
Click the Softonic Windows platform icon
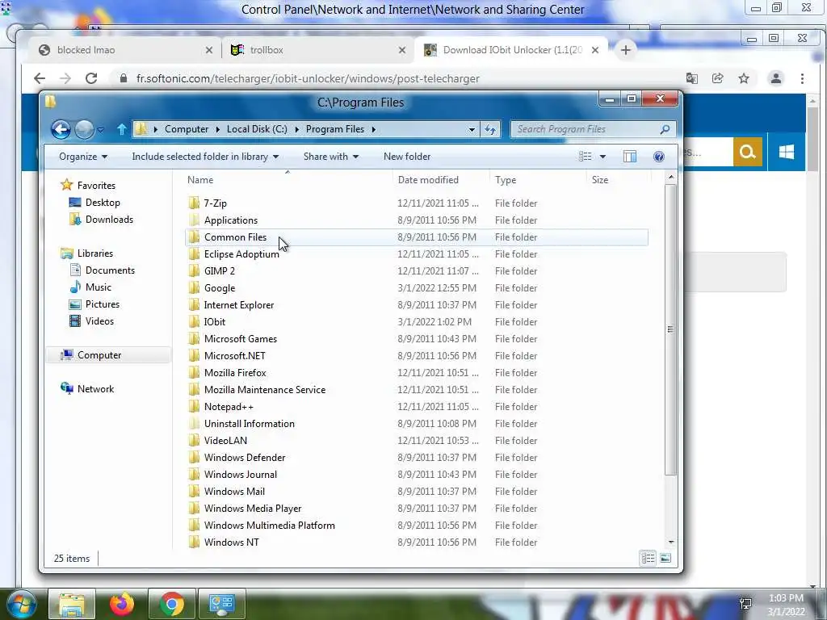tap(787, 153)
